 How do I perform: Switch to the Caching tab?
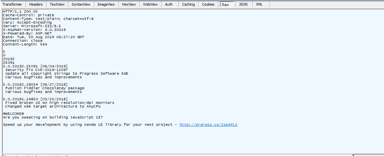point(189,4)
